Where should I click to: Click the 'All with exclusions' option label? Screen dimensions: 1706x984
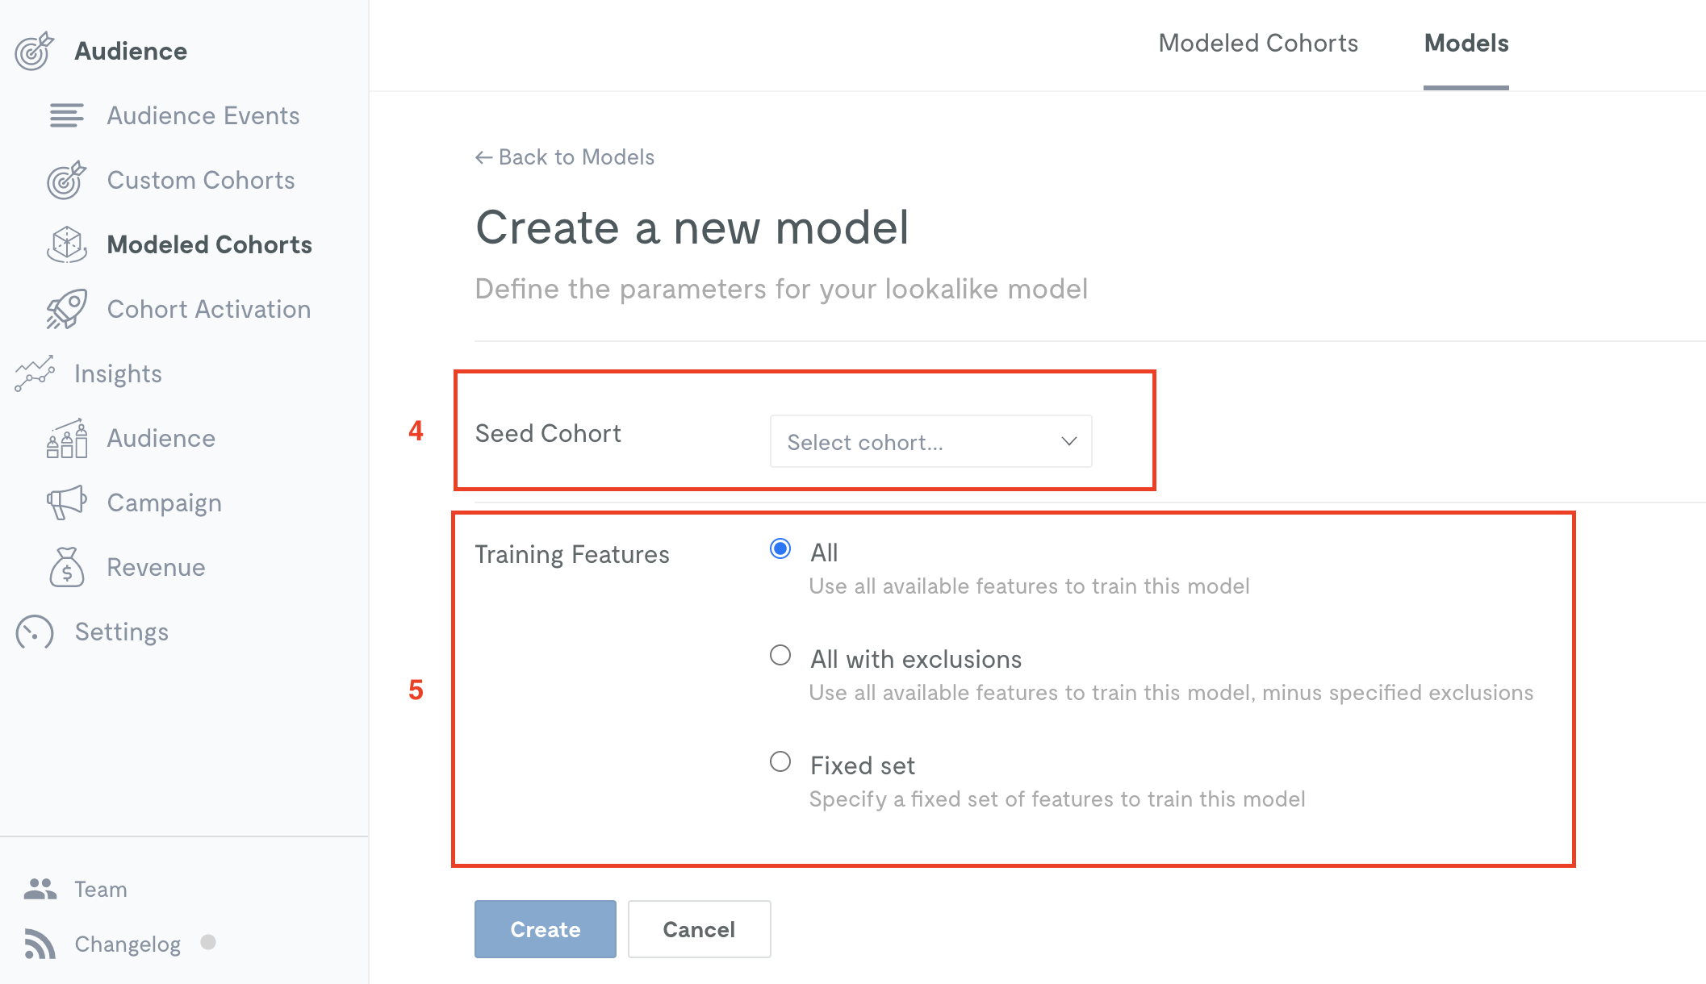coord(916,659)
